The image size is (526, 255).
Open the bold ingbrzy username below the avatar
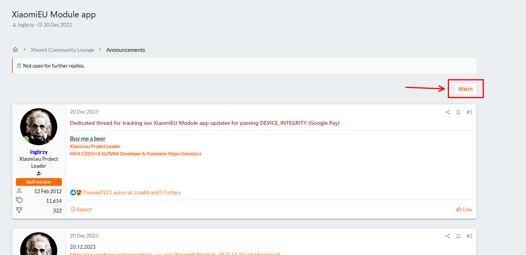[39, 152]
